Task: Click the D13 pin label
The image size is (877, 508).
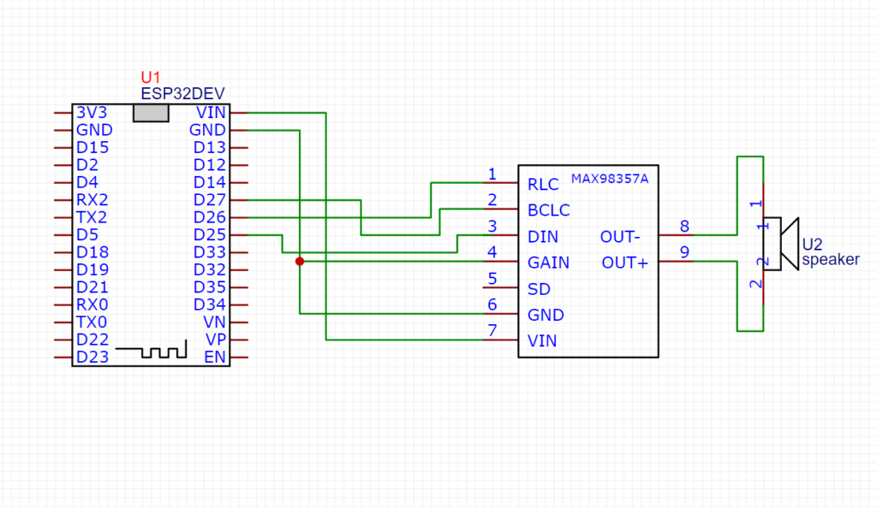Action: point(209,147)
